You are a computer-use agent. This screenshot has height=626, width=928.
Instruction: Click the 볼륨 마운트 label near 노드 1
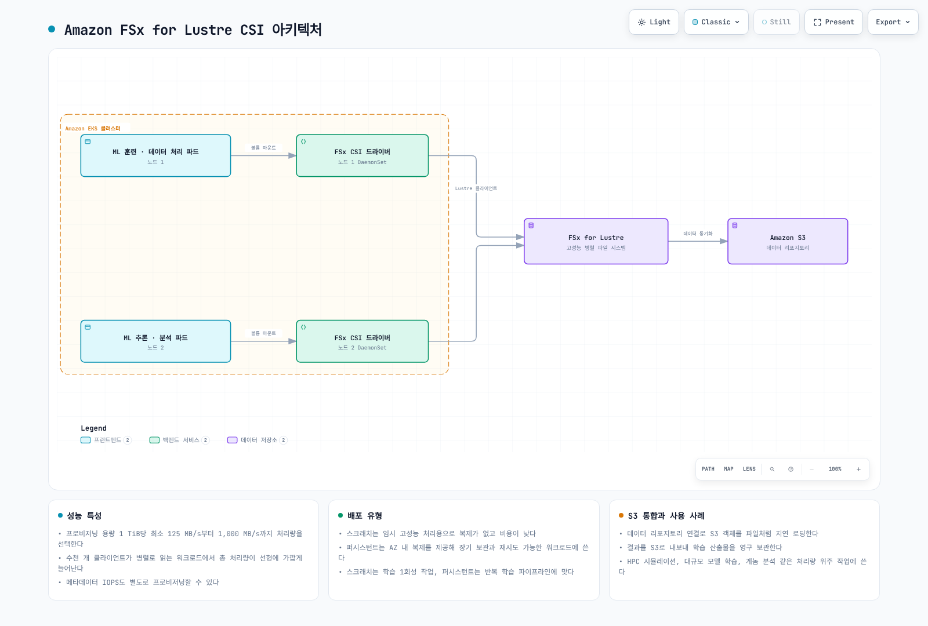tap(263, 148)
